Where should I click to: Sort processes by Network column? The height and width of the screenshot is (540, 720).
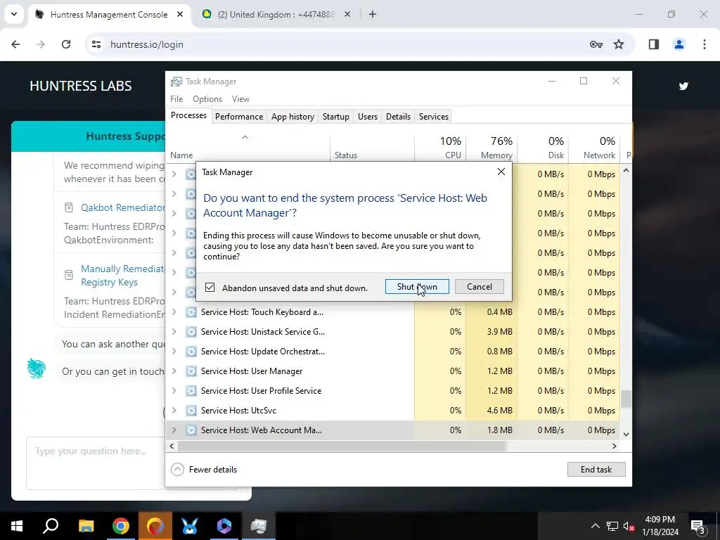[594, 148]
